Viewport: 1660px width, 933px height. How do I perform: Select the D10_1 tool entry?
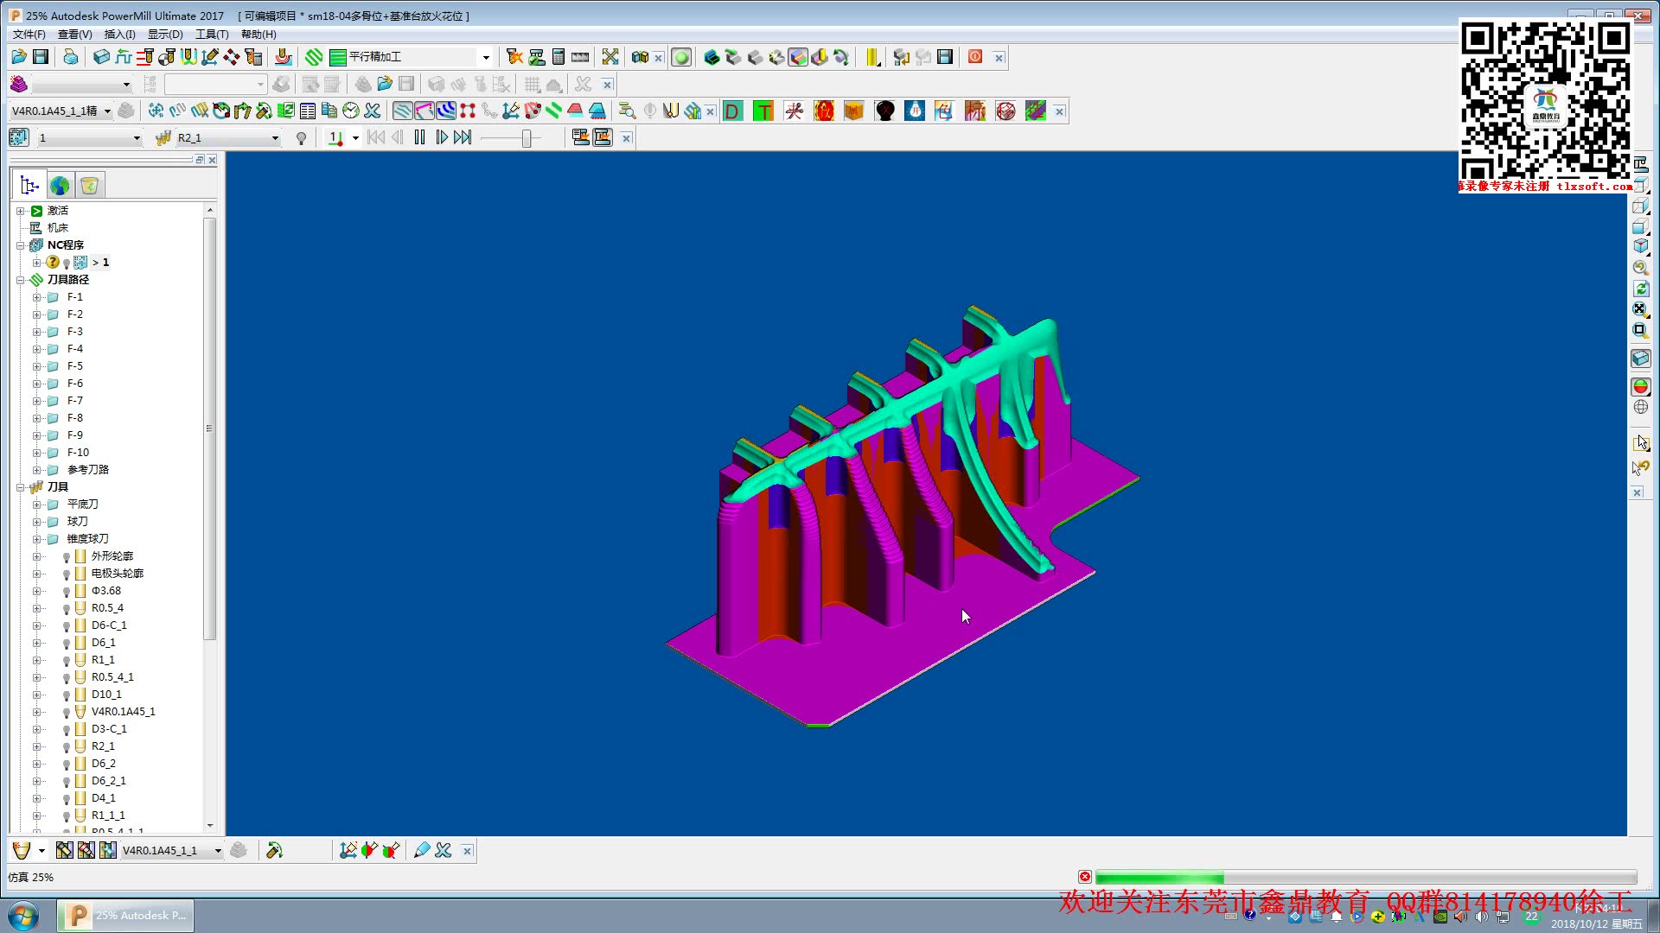106,695
